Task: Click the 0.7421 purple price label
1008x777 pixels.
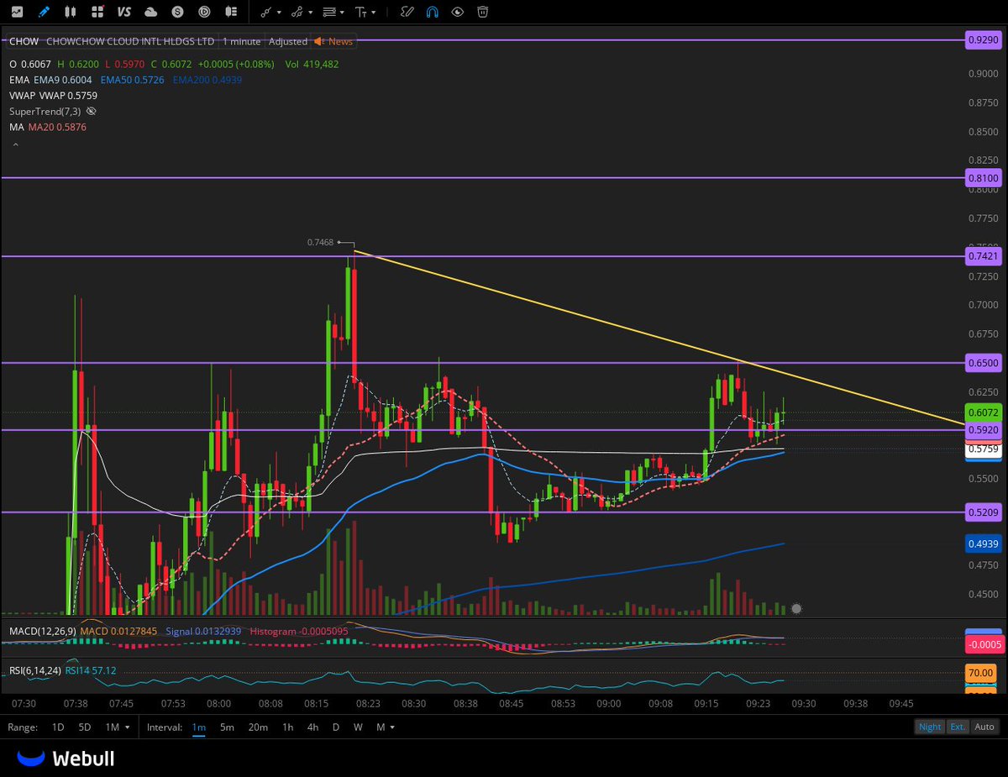Action: coord(983,255)
